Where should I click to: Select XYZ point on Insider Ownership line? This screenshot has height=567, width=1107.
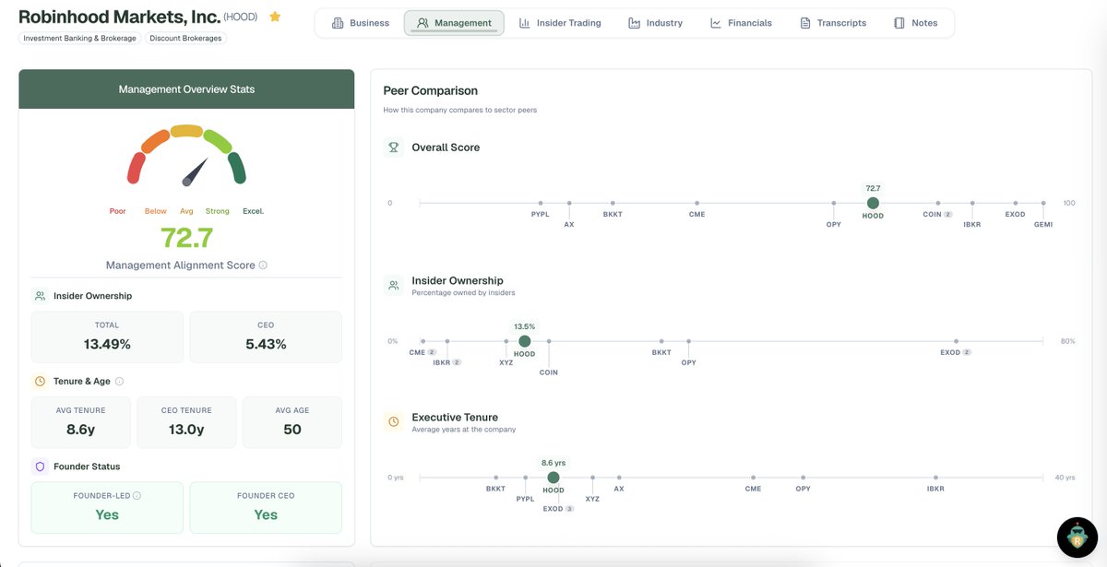click(506, 341)
